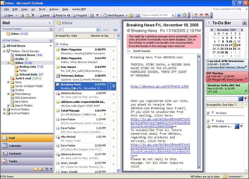
Task: Mark Write column task flag complete
Action: coord(242,126)
